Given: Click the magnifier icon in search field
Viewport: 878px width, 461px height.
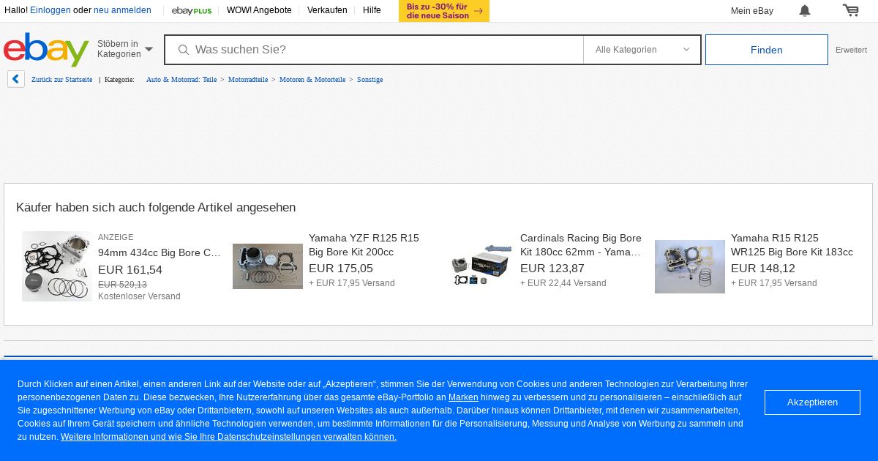Looking at the screenshot, I should click(x=184, y=50).
